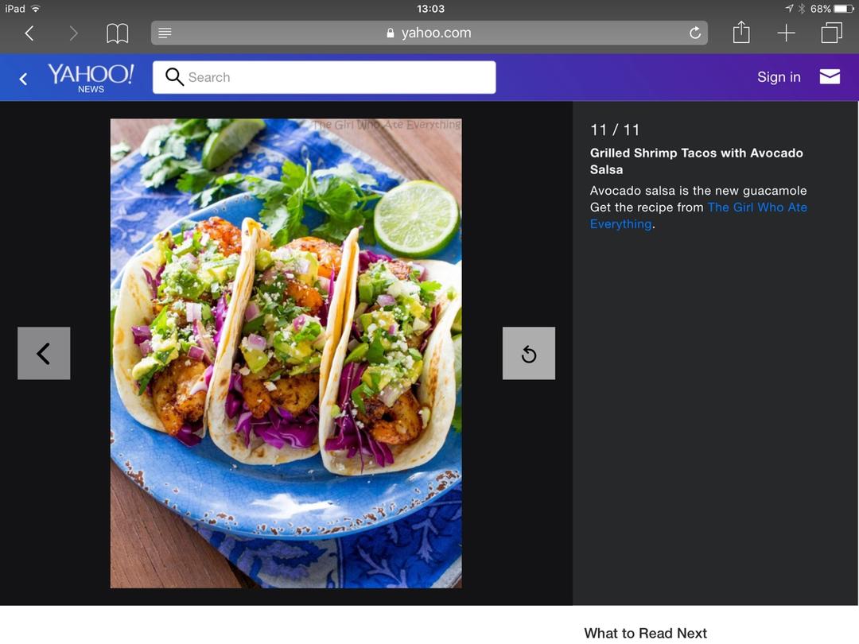Tap the yahoo.com address bar
This screenshot has height=644, width=859.
pyautogui.click(x=429, y=33)
